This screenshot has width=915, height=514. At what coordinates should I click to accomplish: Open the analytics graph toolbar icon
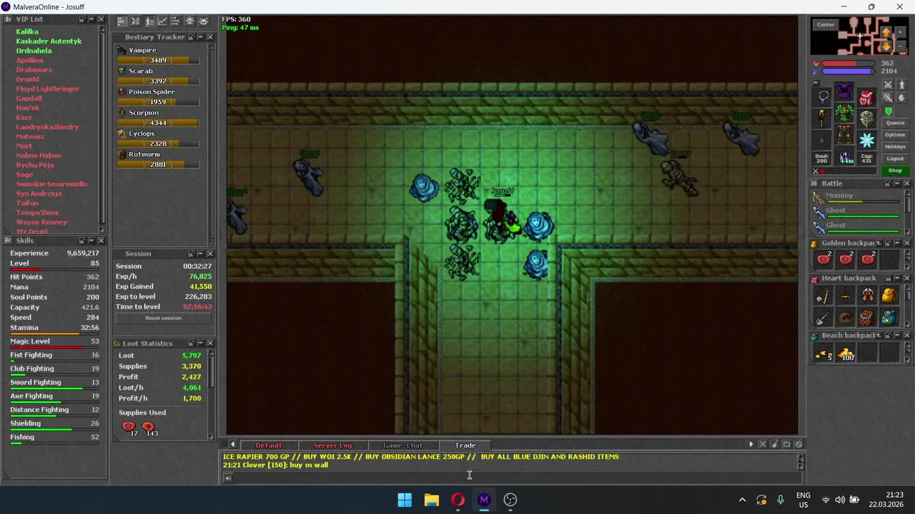click(162, 21)
